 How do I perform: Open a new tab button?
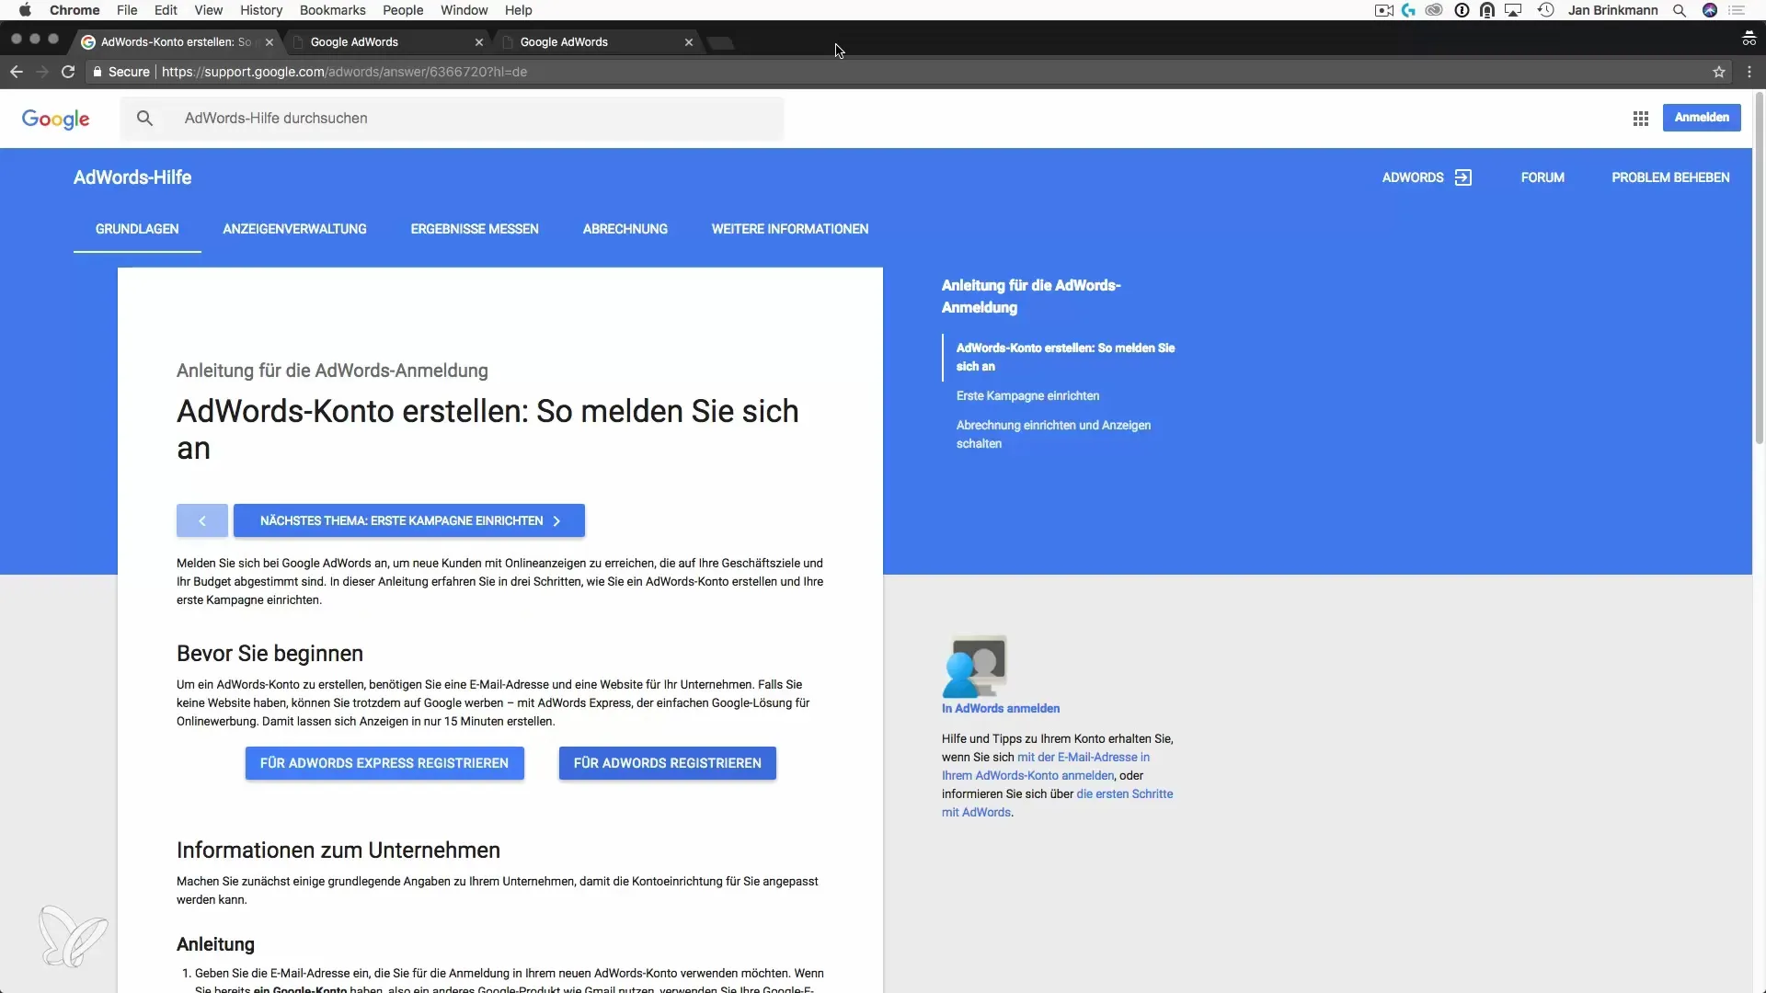point(721,42)
